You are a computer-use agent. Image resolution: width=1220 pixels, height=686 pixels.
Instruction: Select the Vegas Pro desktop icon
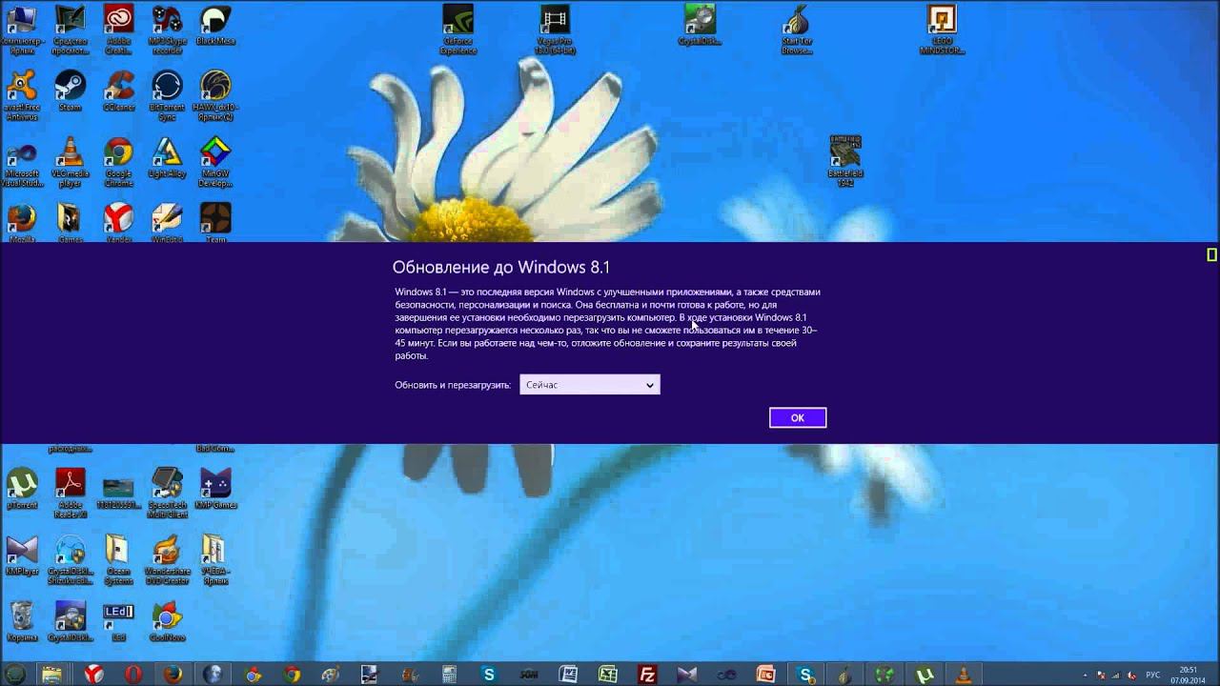tap(555, 30)
